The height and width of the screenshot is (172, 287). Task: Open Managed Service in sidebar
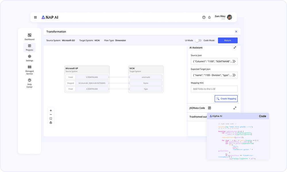(x=30, y=70)
